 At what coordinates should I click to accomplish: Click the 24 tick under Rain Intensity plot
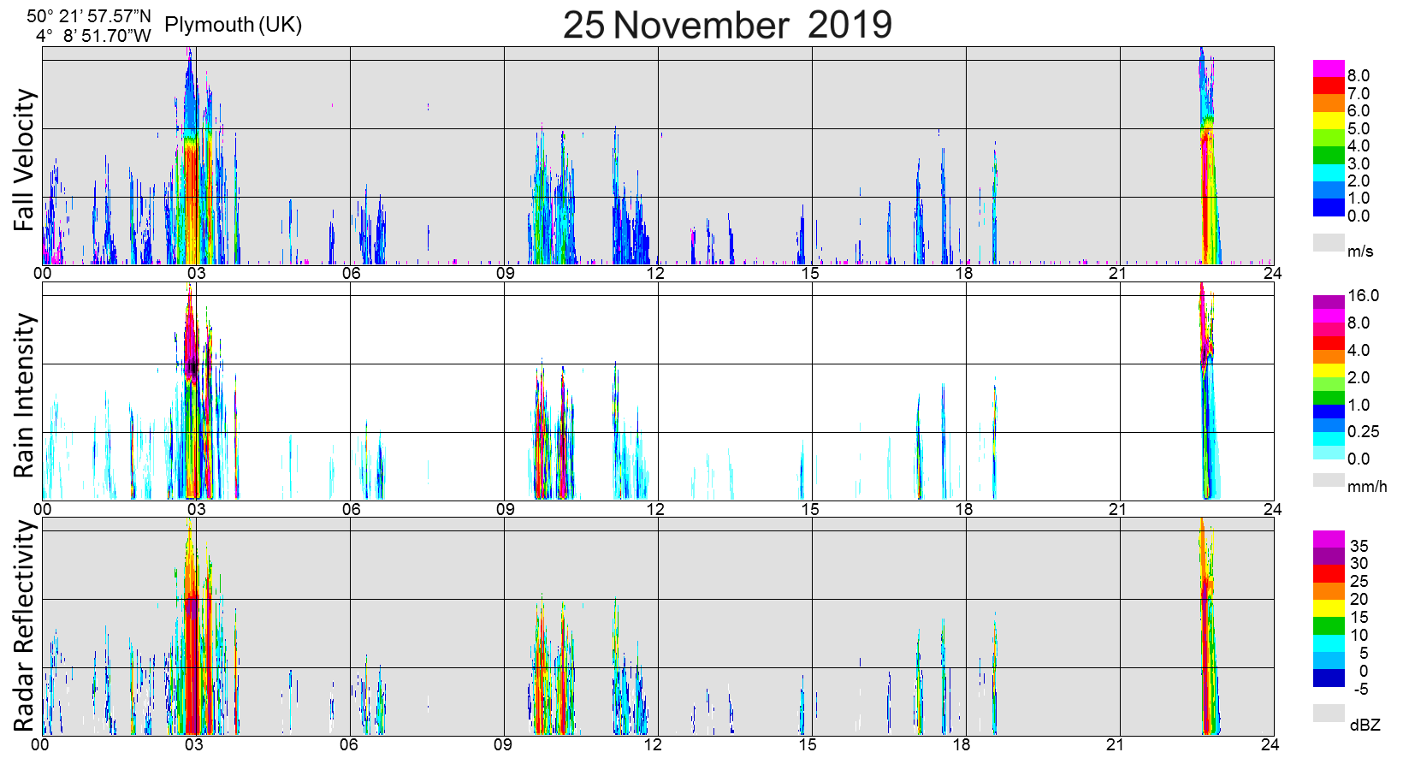pos(1272,510)
